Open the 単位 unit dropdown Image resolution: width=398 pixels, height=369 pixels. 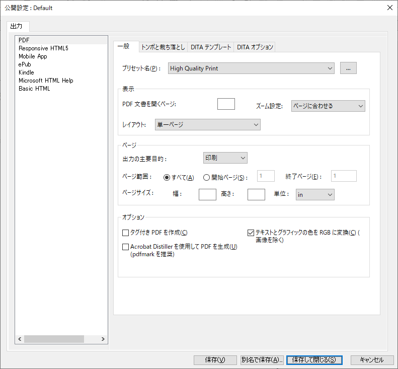[x=315, y=194]
